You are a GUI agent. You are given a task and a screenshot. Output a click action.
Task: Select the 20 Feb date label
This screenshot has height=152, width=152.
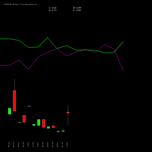[x=43, y=145]
